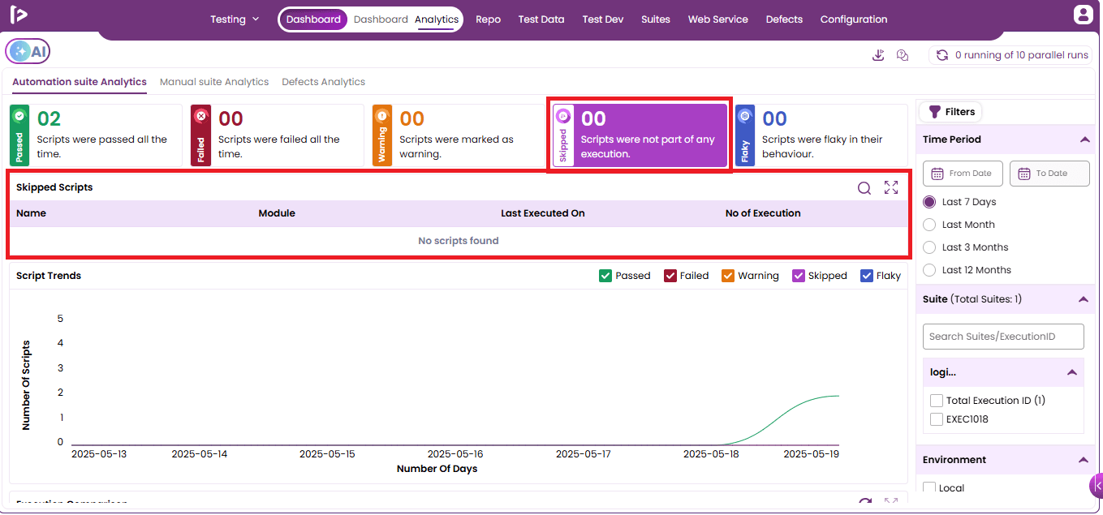This screenshot has width=1103, height=515.
Task: Click the From Date calendar icon
Action: click(x=937, y=173)
